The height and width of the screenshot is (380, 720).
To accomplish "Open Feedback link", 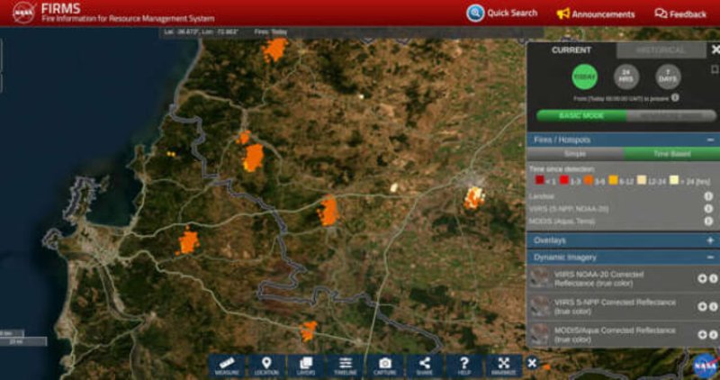I will click(x=688, y=14).
